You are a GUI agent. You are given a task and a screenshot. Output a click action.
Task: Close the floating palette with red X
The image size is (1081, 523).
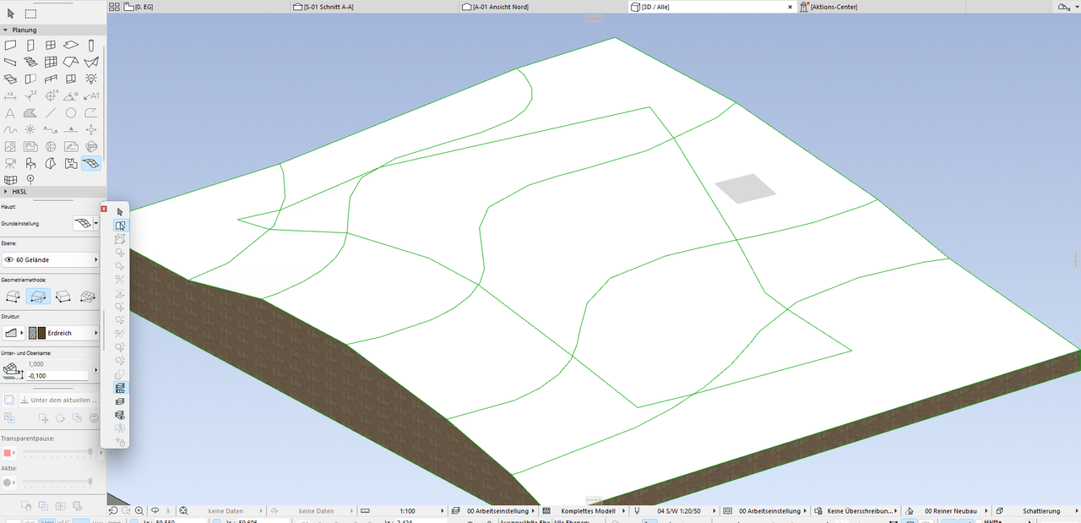tap(104, 209)
